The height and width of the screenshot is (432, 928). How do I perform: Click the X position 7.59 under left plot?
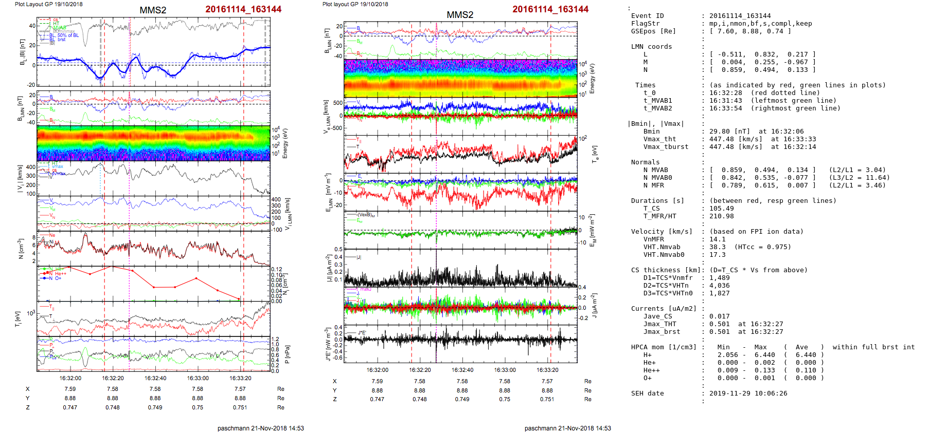tap(70, 389)
